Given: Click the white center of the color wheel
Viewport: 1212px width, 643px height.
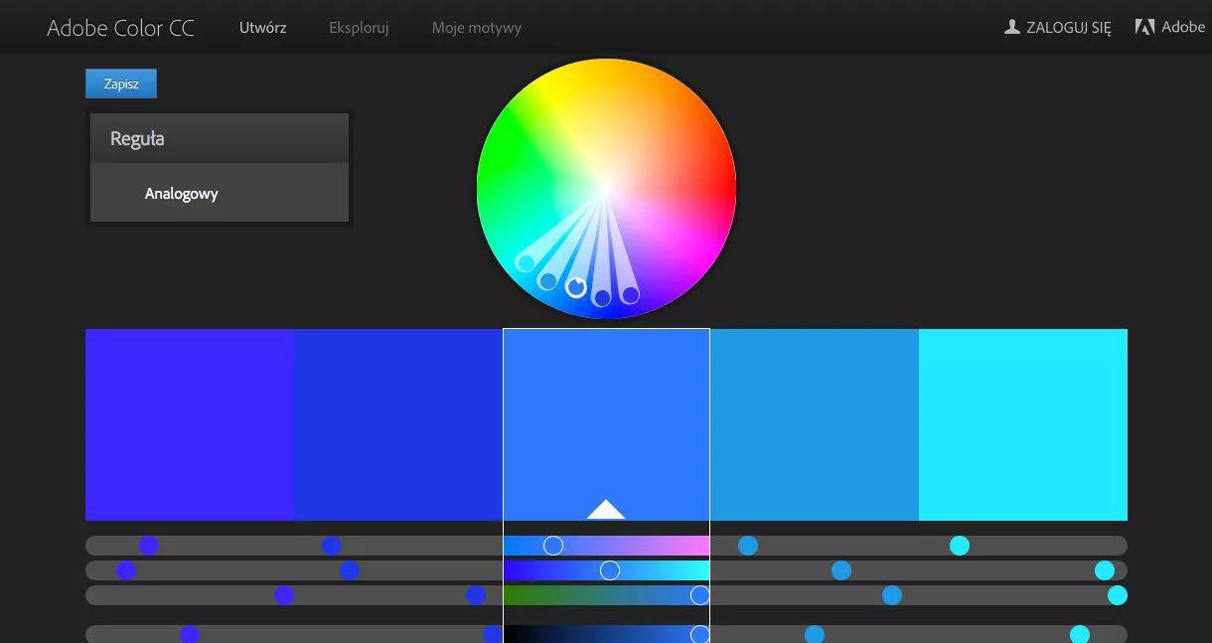Looking at the screenshot, I should [606, 189].
